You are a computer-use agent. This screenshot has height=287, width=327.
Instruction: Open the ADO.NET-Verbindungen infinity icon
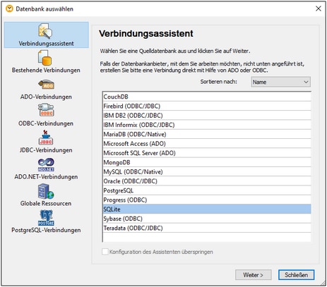46,165
